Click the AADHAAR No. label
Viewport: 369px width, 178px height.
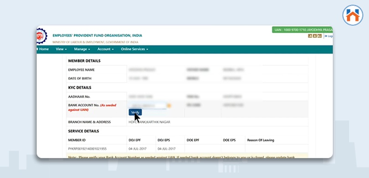click(x=79, y=97)
